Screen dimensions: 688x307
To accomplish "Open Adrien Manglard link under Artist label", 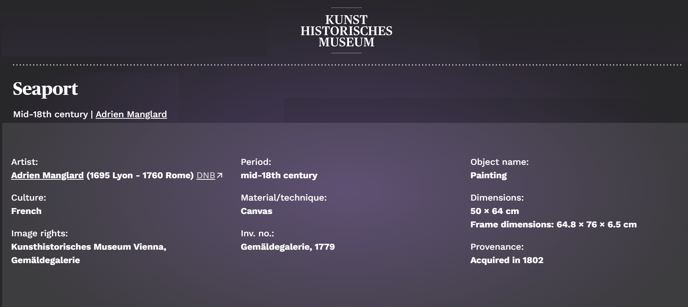I will (x=47, y=175).
